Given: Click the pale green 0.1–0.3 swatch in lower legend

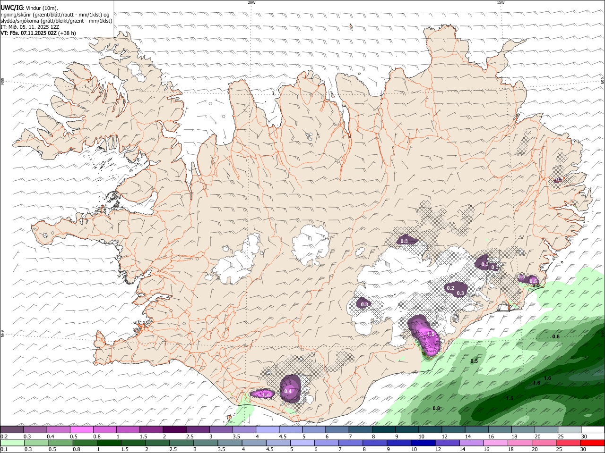Looking at the screenshot, I should (13, 443).
